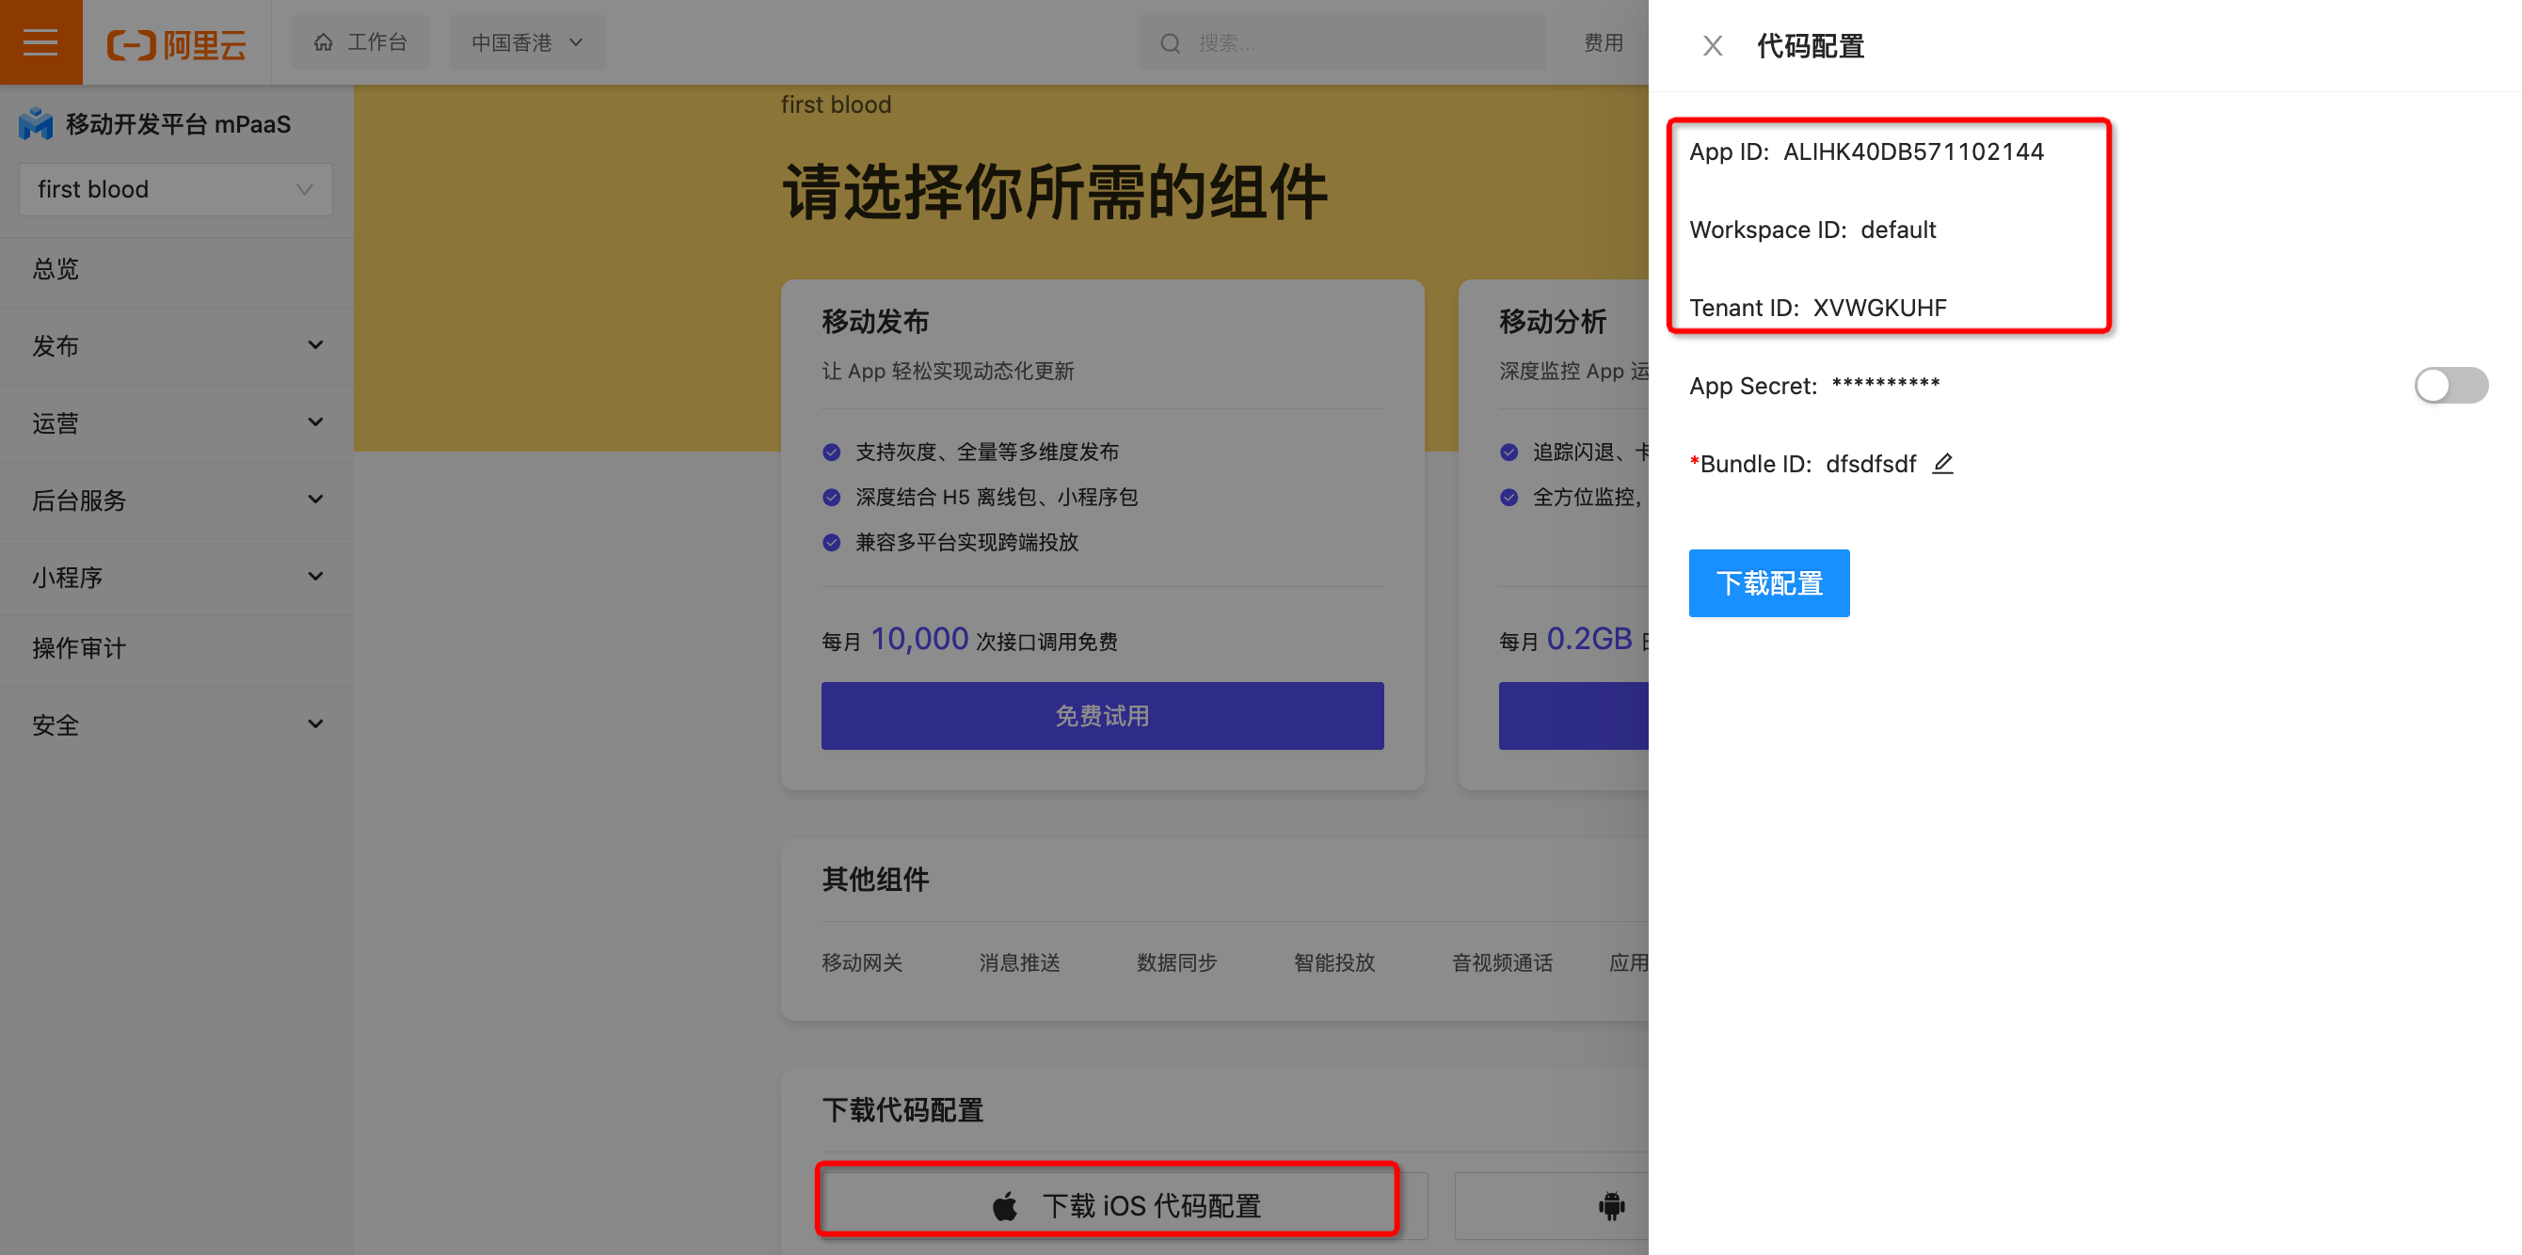Screen dimensions: 2522x1255
Task: Click 免费试用 under 移动发布
Action: tap(1101, 716)
